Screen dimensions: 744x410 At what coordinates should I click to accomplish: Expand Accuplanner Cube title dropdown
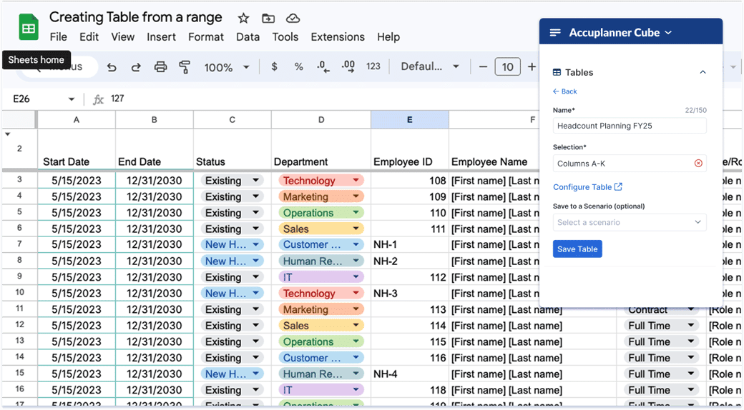(668, 33)
